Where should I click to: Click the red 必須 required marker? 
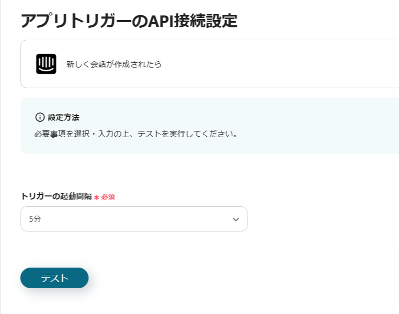point(108,197)
